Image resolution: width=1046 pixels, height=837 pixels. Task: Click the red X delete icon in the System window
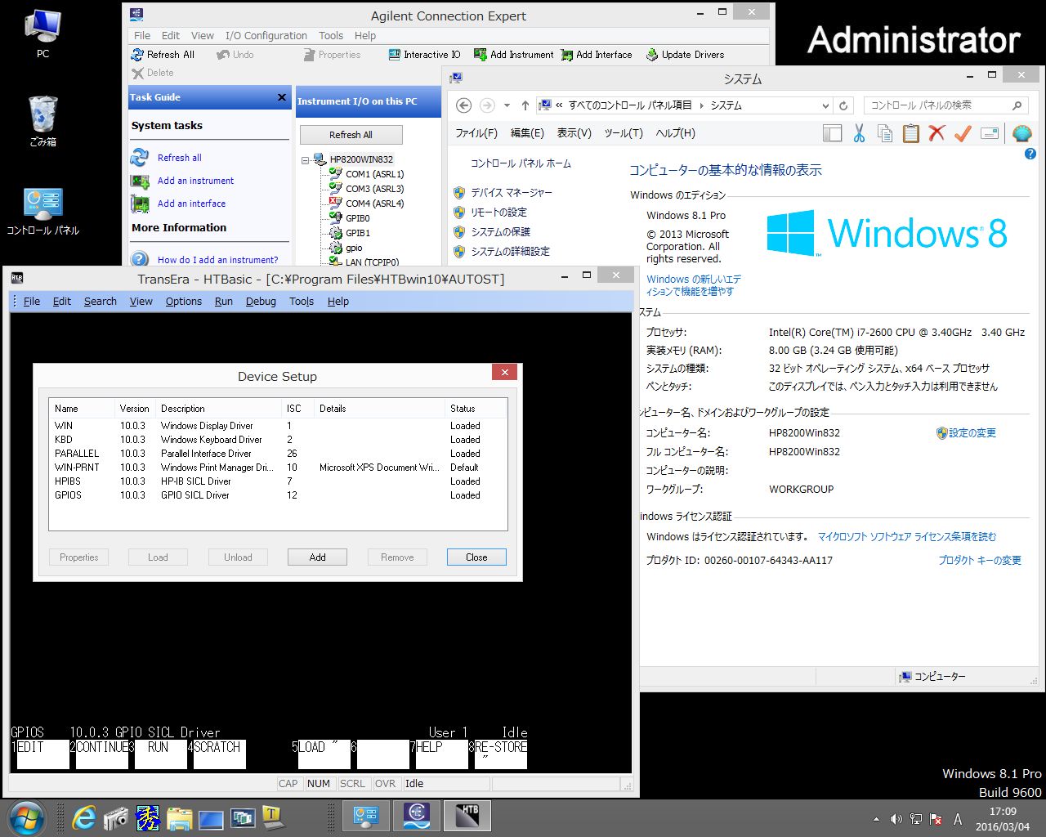[x=937, y=133]
